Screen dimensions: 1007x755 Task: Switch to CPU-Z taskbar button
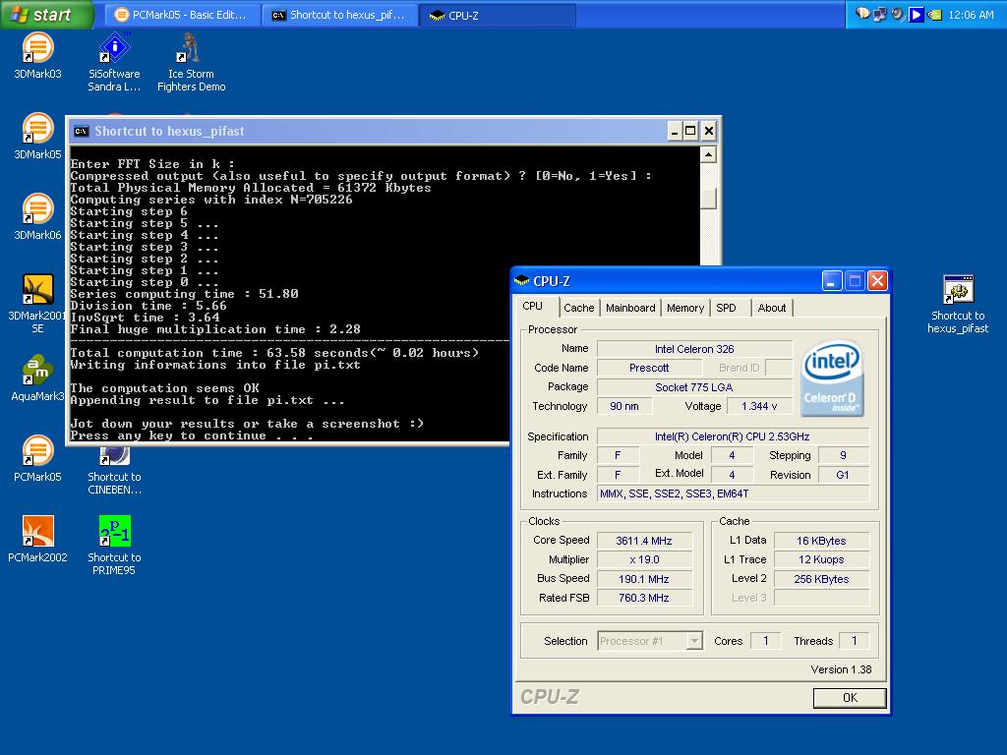[x=498, y=15]
